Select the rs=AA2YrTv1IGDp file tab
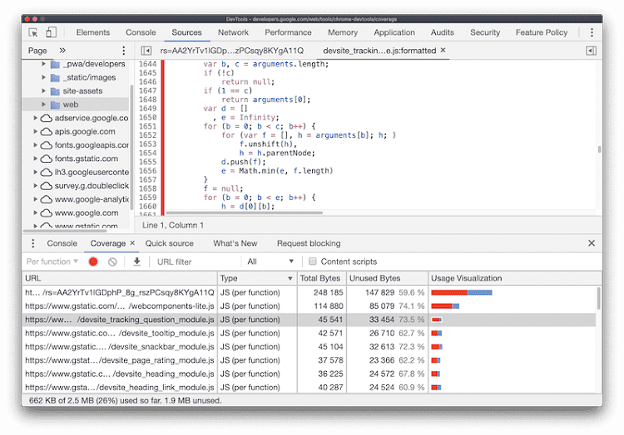This screenshot has width=624, height=435. (x=231, y=51)
